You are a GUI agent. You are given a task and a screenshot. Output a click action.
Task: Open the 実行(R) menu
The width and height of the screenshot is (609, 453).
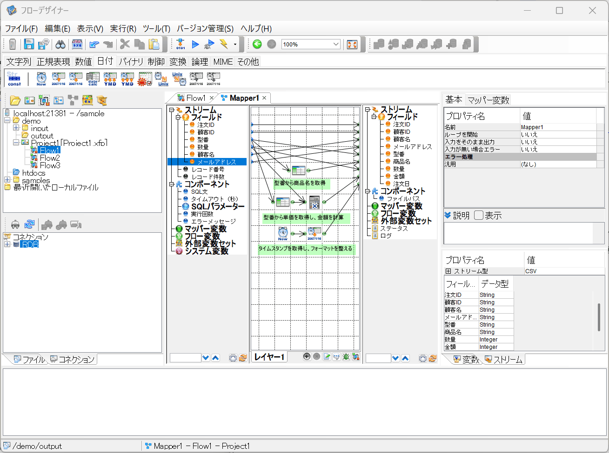point(123,28)
